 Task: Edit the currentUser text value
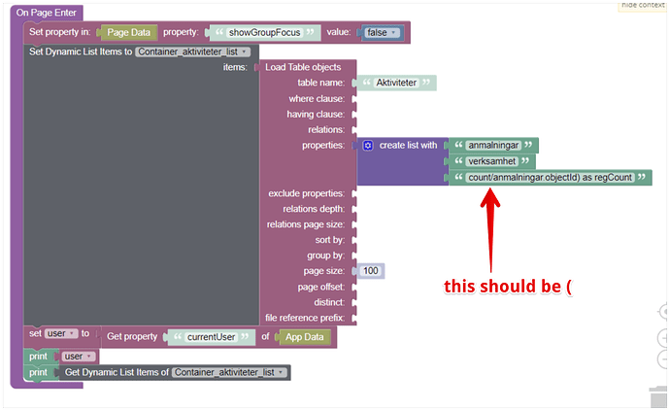click(x=211, y=337)
